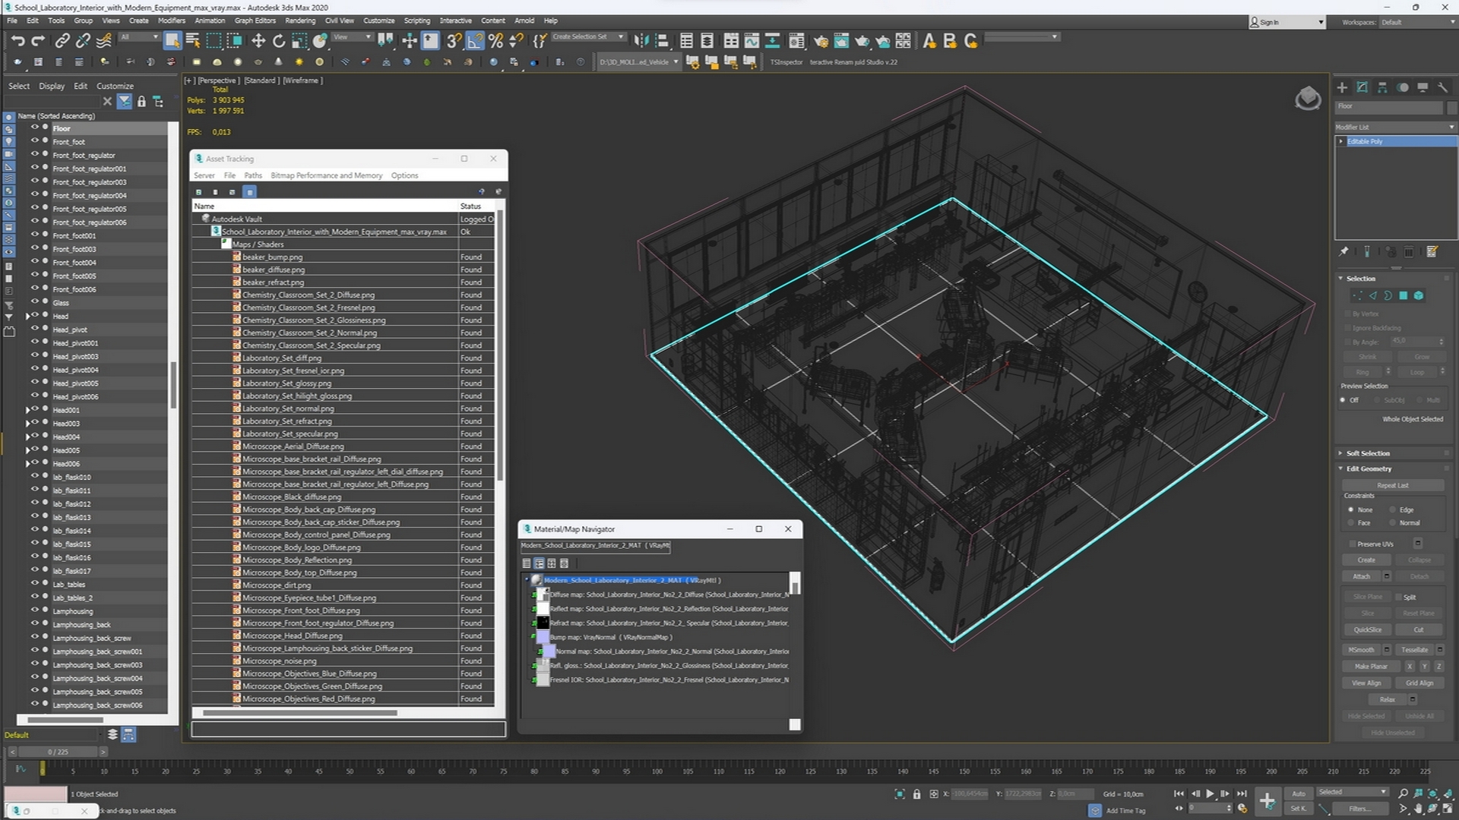Select Vertex sub-object level icon

pos(1357,296)
